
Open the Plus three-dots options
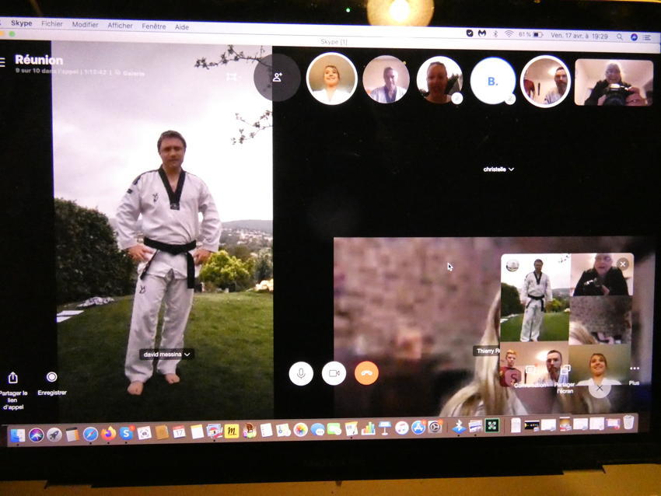click(x=635, y=369)
